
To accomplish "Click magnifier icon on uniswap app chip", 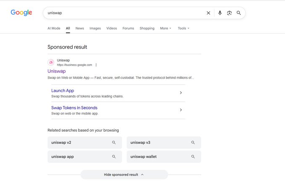I will tap(114, 157).
